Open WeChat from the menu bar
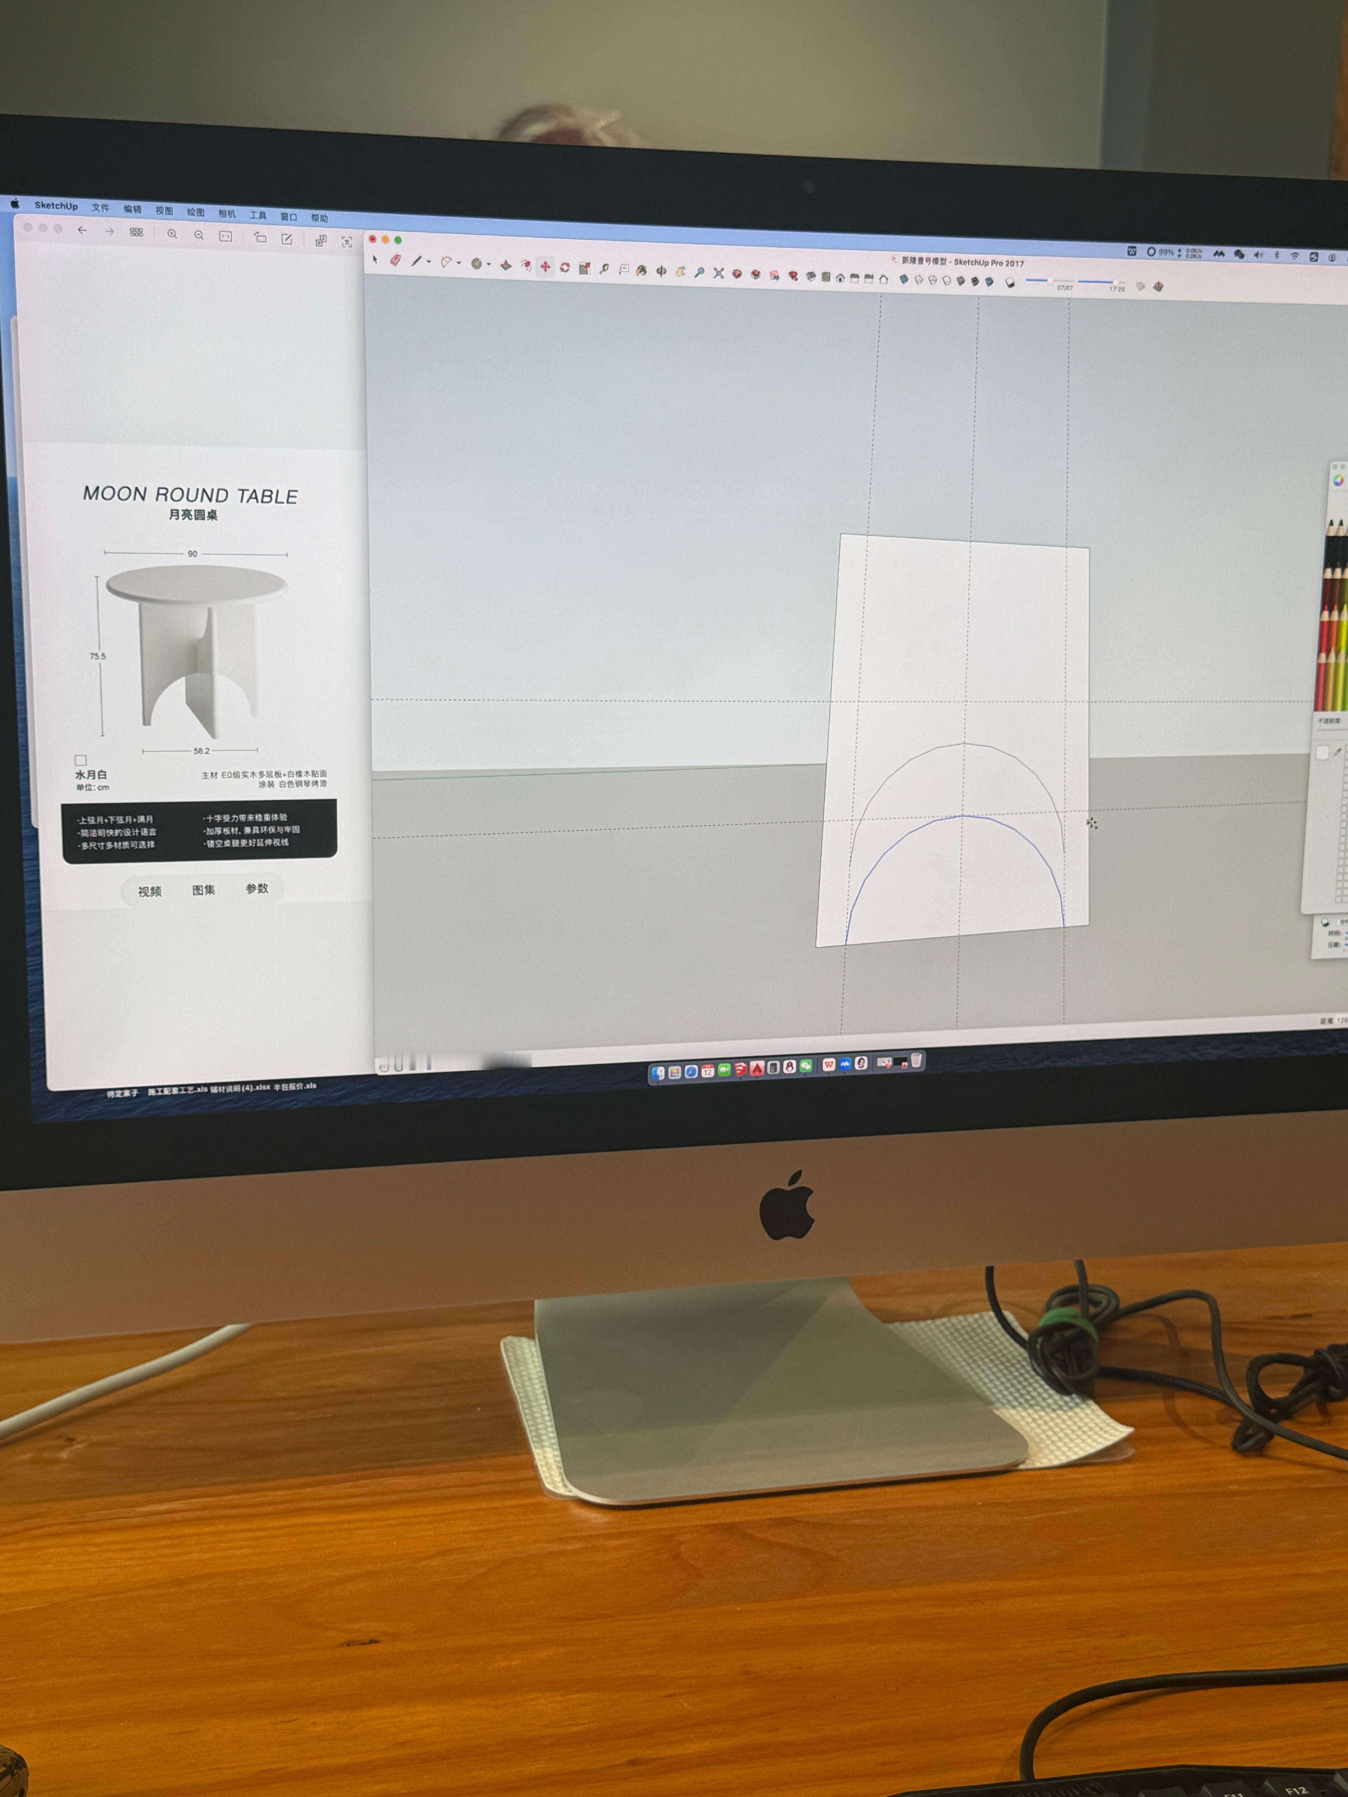The image size is (1348, 1797). (x=1239, y=254)
